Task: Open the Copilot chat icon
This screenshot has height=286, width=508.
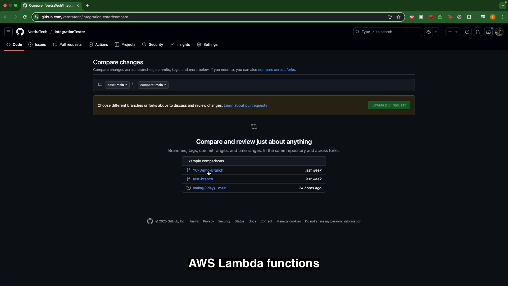Action: pos(429,32)
